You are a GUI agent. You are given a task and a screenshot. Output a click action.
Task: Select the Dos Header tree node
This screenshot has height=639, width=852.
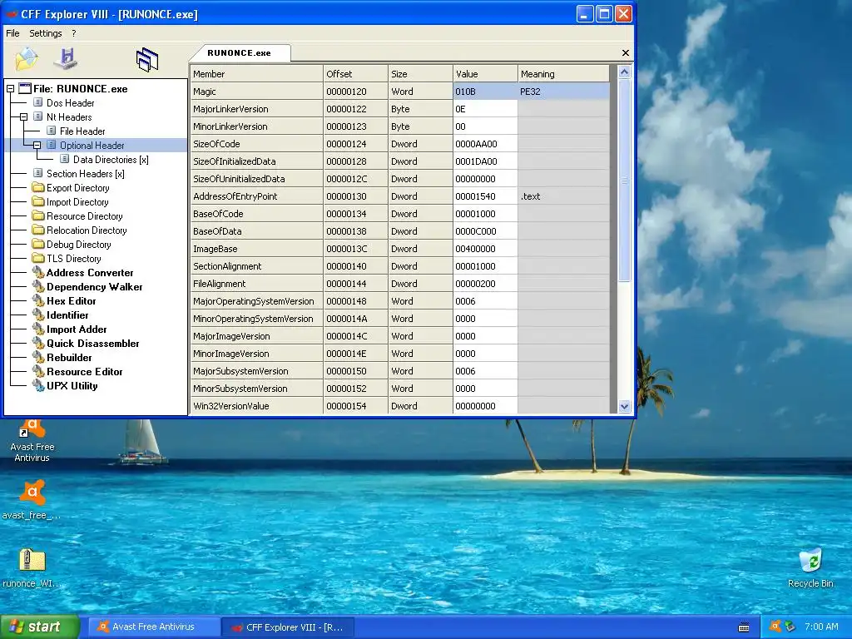pos(70,102)
